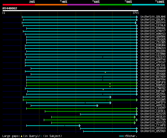167x138 pixels.
Task: Click the 370 query length label
Action: click(x=135, y=13)
